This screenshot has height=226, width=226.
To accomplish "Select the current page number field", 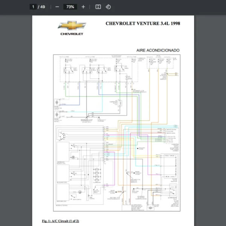I will (x=33, y=7).
